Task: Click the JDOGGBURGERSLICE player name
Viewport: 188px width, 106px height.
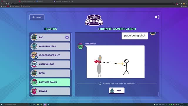Action: pyautogui.click(x=50, y=55)
